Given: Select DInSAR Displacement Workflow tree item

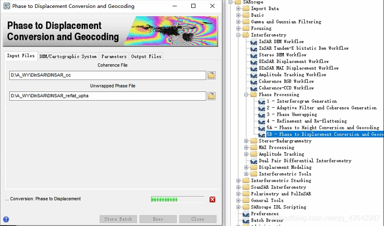Looking at the screenshot, I should point(294,62).
